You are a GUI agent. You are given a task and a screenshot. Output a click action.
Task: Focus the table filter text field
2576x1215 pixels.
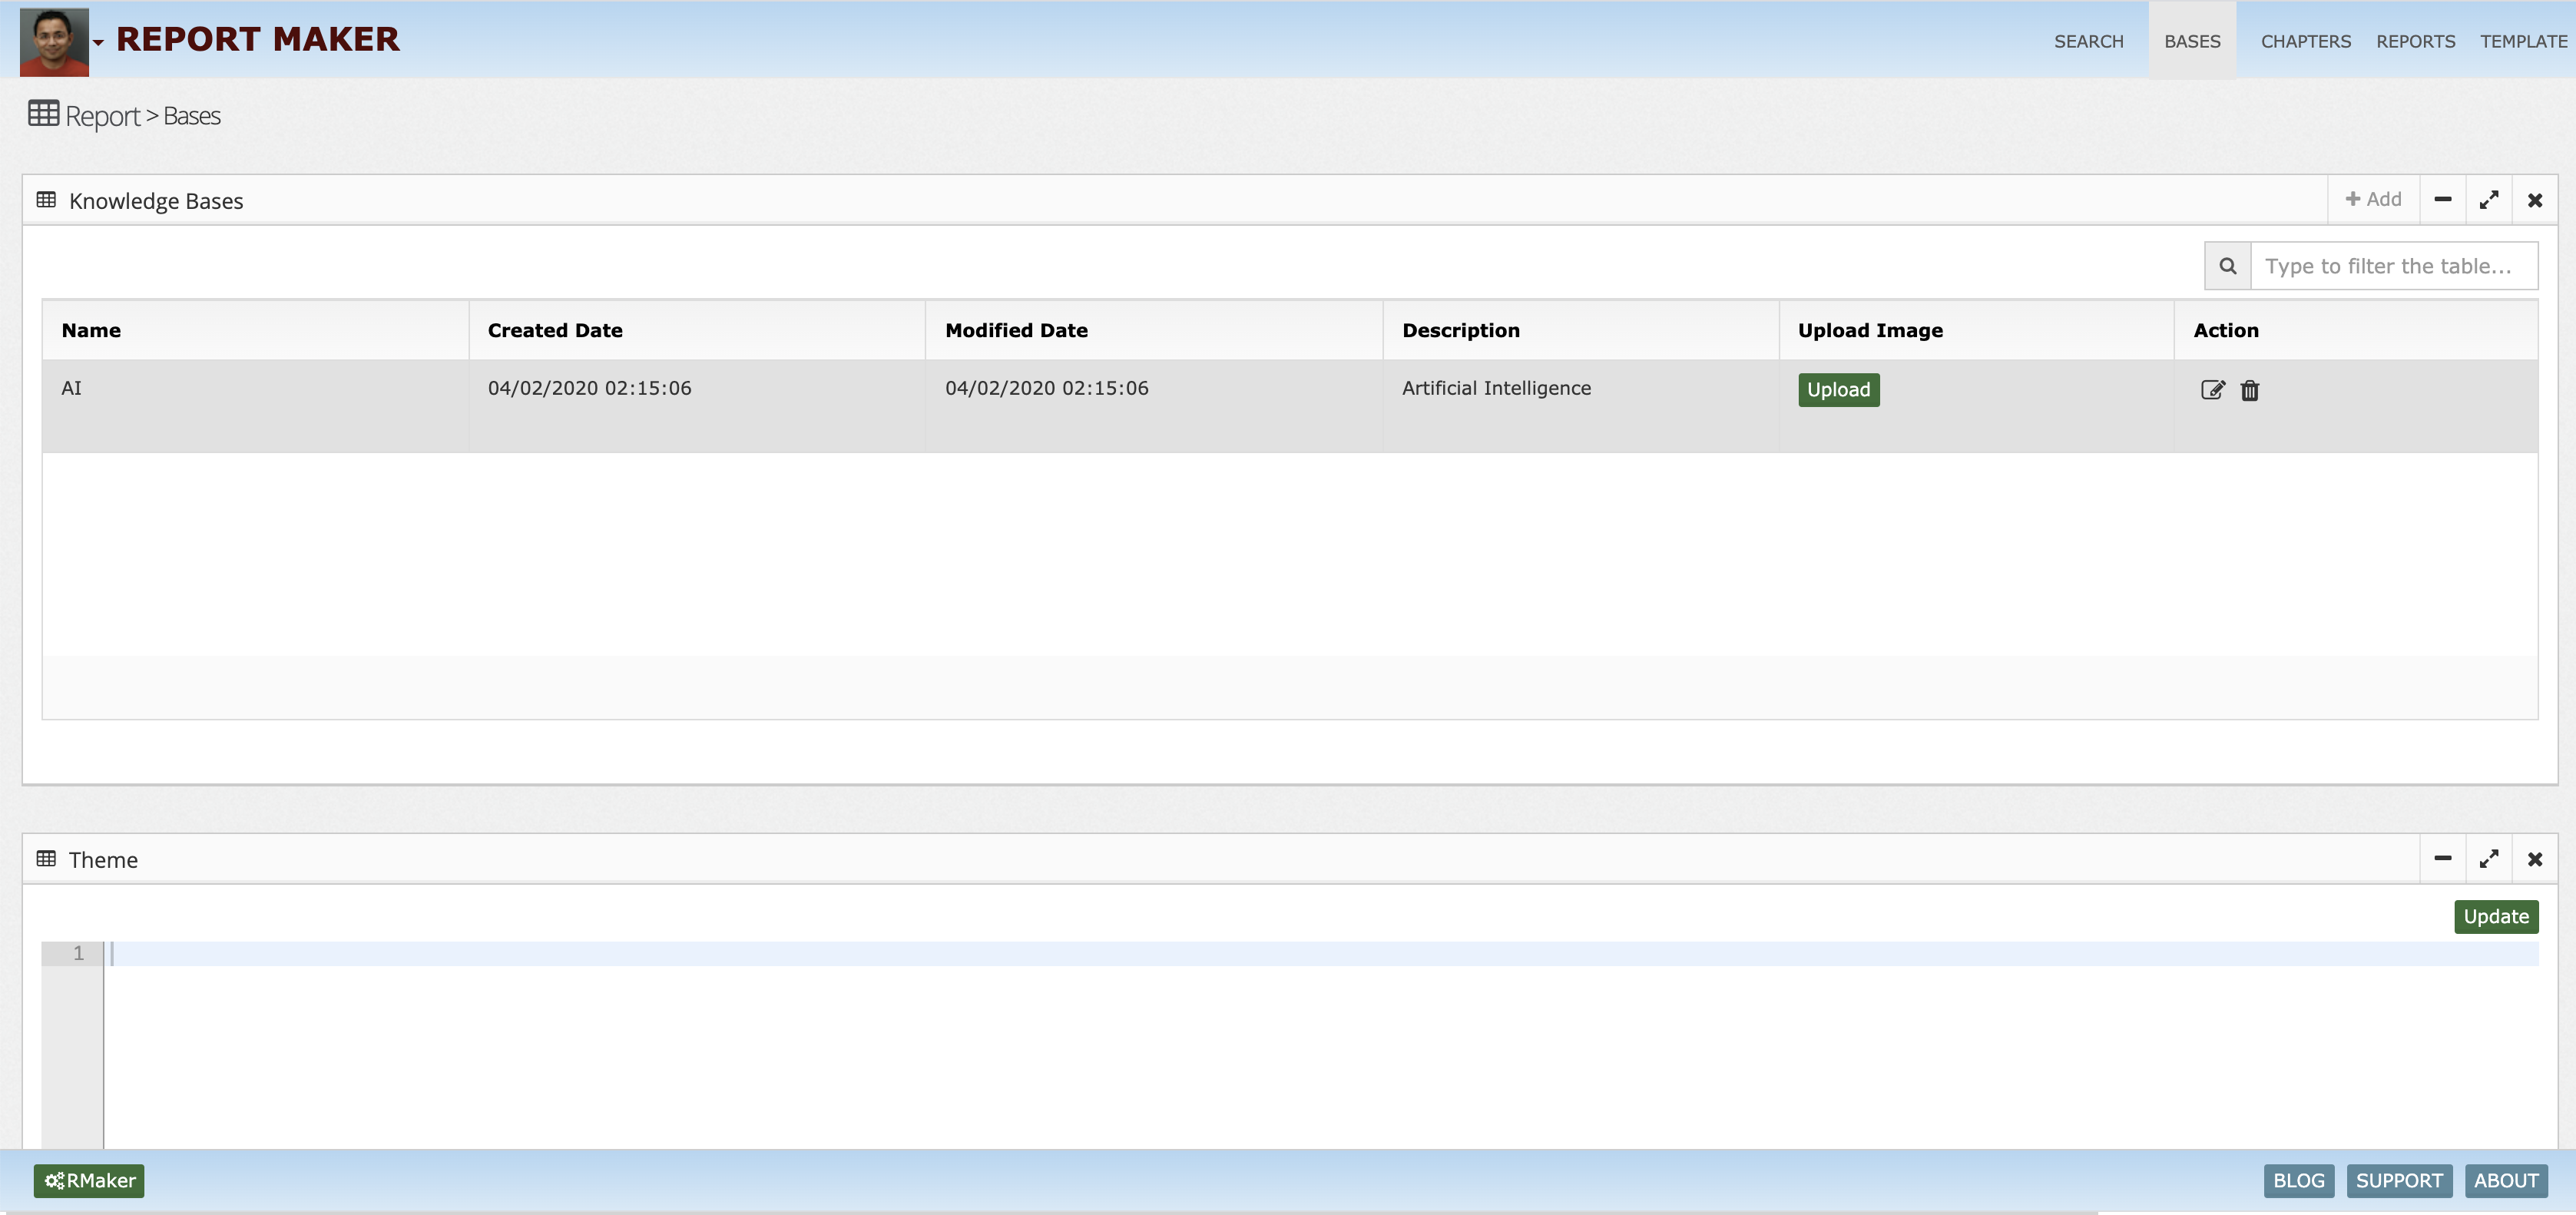click(x=2393, y=266)
